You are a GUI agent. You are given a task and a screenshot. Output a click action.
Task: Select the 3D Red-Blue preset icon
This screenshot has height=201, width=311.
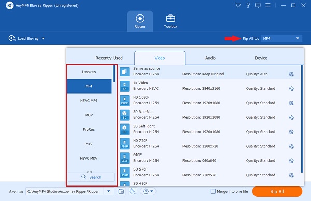tap(124, 115)
